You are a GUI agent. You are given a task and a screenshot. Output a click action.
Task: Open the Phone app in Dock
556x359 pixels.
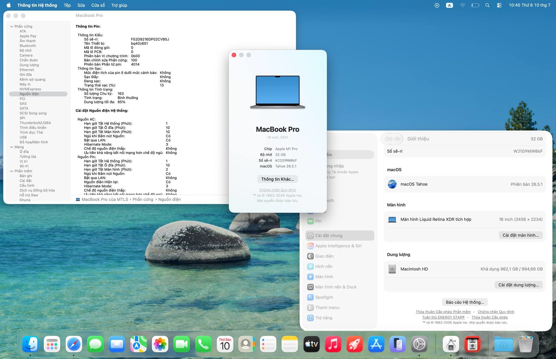pyautogui.click(x=203, y=344)
